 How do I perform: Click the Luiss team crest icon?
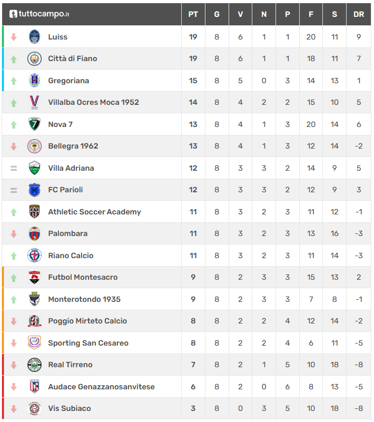point(34,37)
